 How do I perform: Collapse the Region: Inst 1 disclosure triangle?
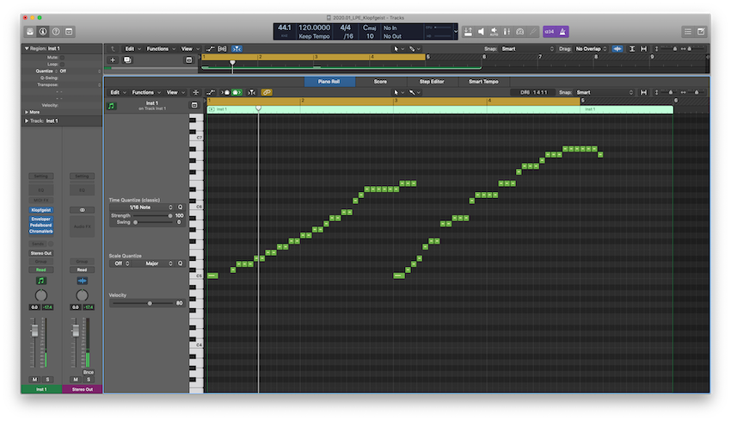[27, 48]
